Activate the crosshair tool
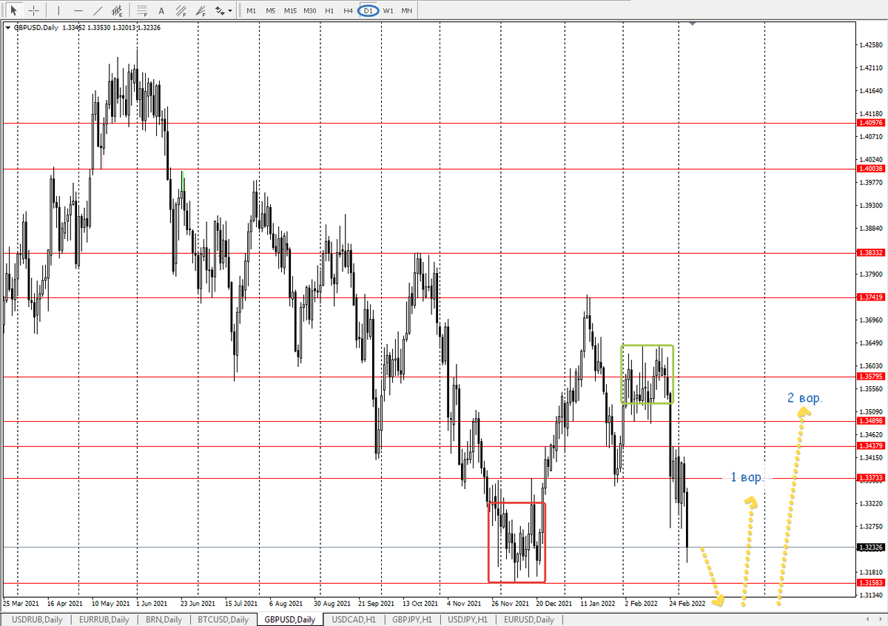Screen dimensions: 888x626 pos(33,10)
